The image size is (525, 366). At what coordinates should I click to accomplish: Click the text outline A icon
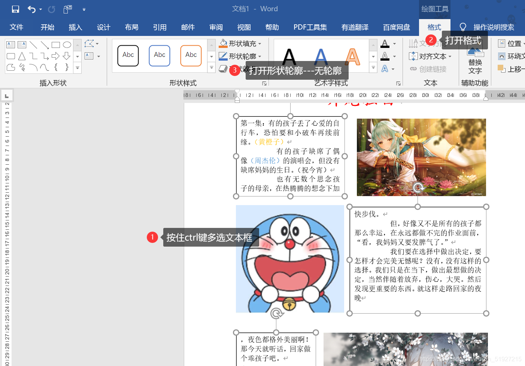pos(385,57)
